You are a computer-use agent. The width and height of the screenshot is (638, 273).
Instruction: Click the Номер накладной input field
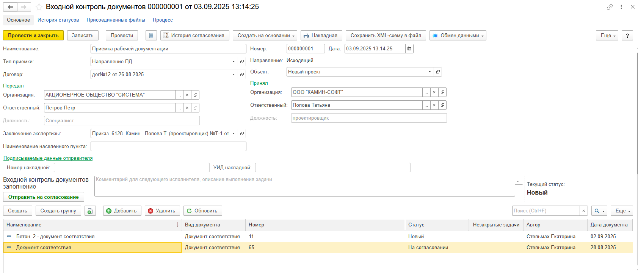point(132,168)
